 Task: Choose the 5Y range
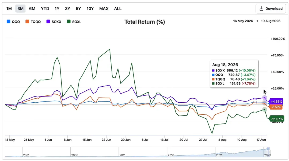[78, 9]
